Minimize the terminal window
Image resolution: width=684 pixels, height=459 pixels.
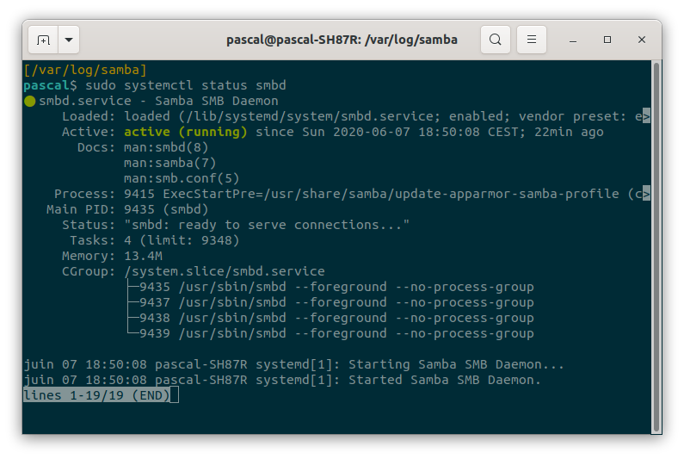[x=573, y=40]
